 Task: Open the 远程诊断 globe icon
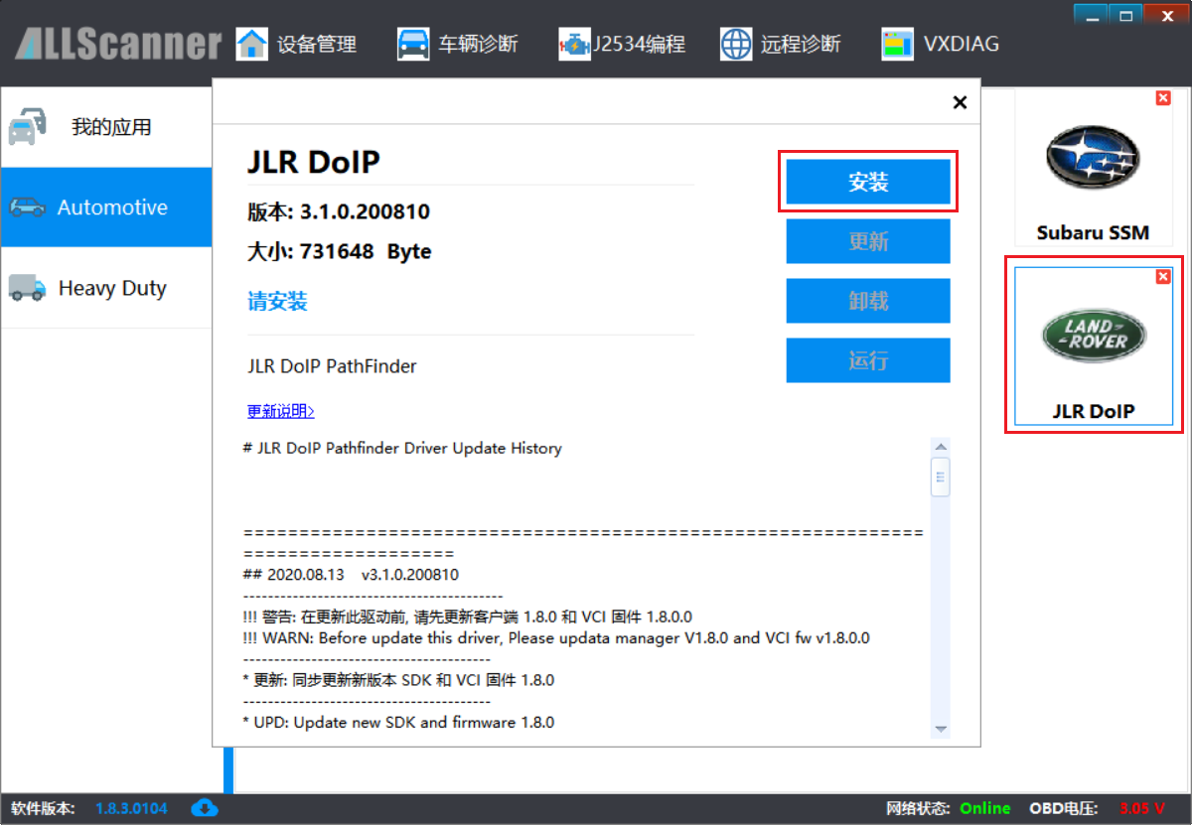tap(736, 44)
